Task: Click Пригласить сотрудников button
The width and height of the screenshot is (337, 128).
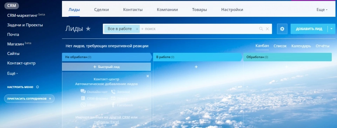Action: 29,99
